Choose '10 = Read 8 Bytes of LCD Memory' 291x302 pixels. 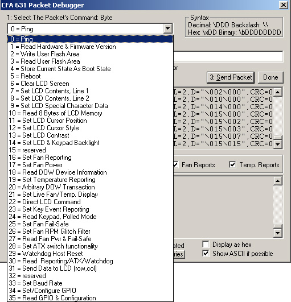point(90,113)
